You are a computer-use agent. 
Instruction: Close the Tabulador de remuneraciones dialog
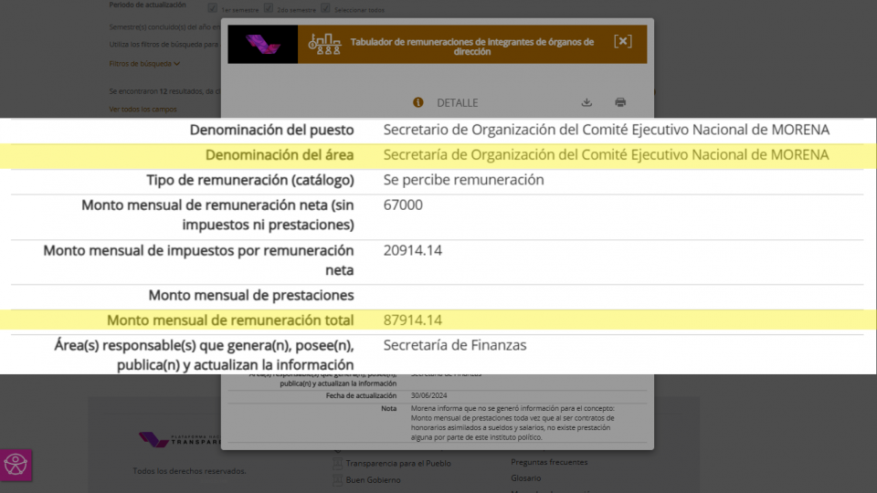coord(622,41)
